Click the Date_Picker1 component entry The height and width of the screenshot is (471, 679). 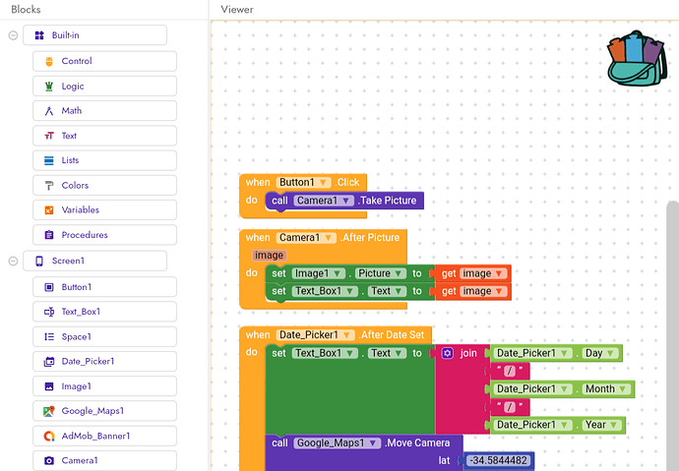(104, 362)
